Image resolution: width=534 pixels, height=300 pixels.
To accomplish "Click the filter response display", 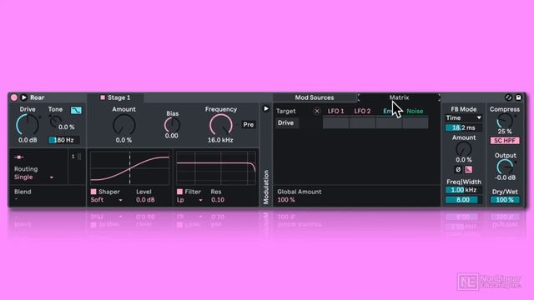I will click(216, 168).
